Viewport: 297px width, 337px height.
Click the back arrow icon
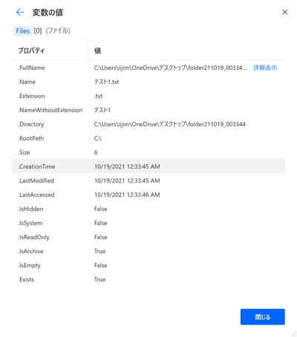20,12
